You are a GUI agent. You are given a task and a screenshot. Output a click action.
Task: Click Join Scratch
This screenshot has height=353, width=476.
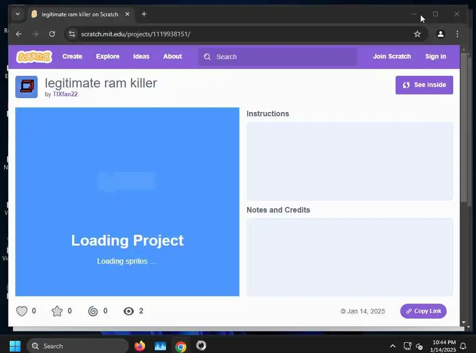(391, 56)
